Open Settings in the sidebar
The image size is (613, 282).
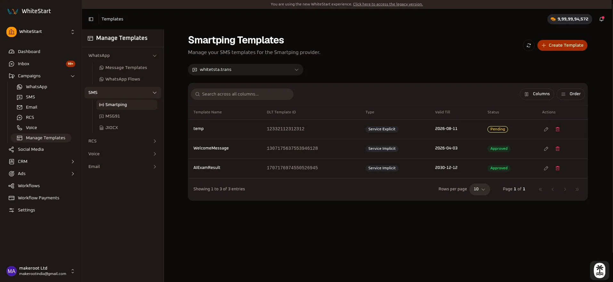click(x=41, y=210)
